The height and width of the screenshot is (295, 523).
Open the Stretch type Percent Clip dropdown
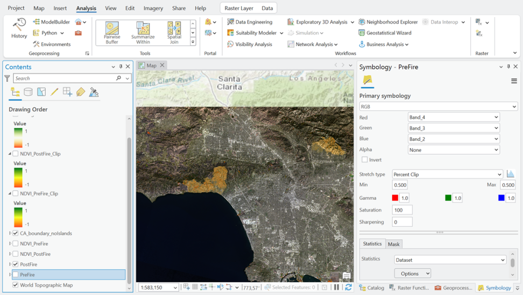click(x=447, y=174)
